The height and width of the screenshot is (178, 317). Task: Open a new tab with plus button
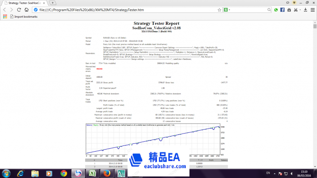click(x=52, y=3)
